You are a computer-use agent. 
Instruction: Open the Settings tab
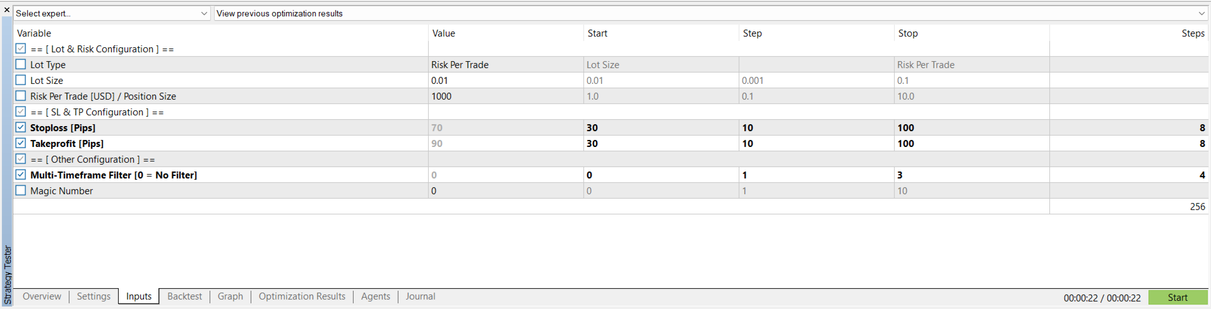[x=93, y=296]
